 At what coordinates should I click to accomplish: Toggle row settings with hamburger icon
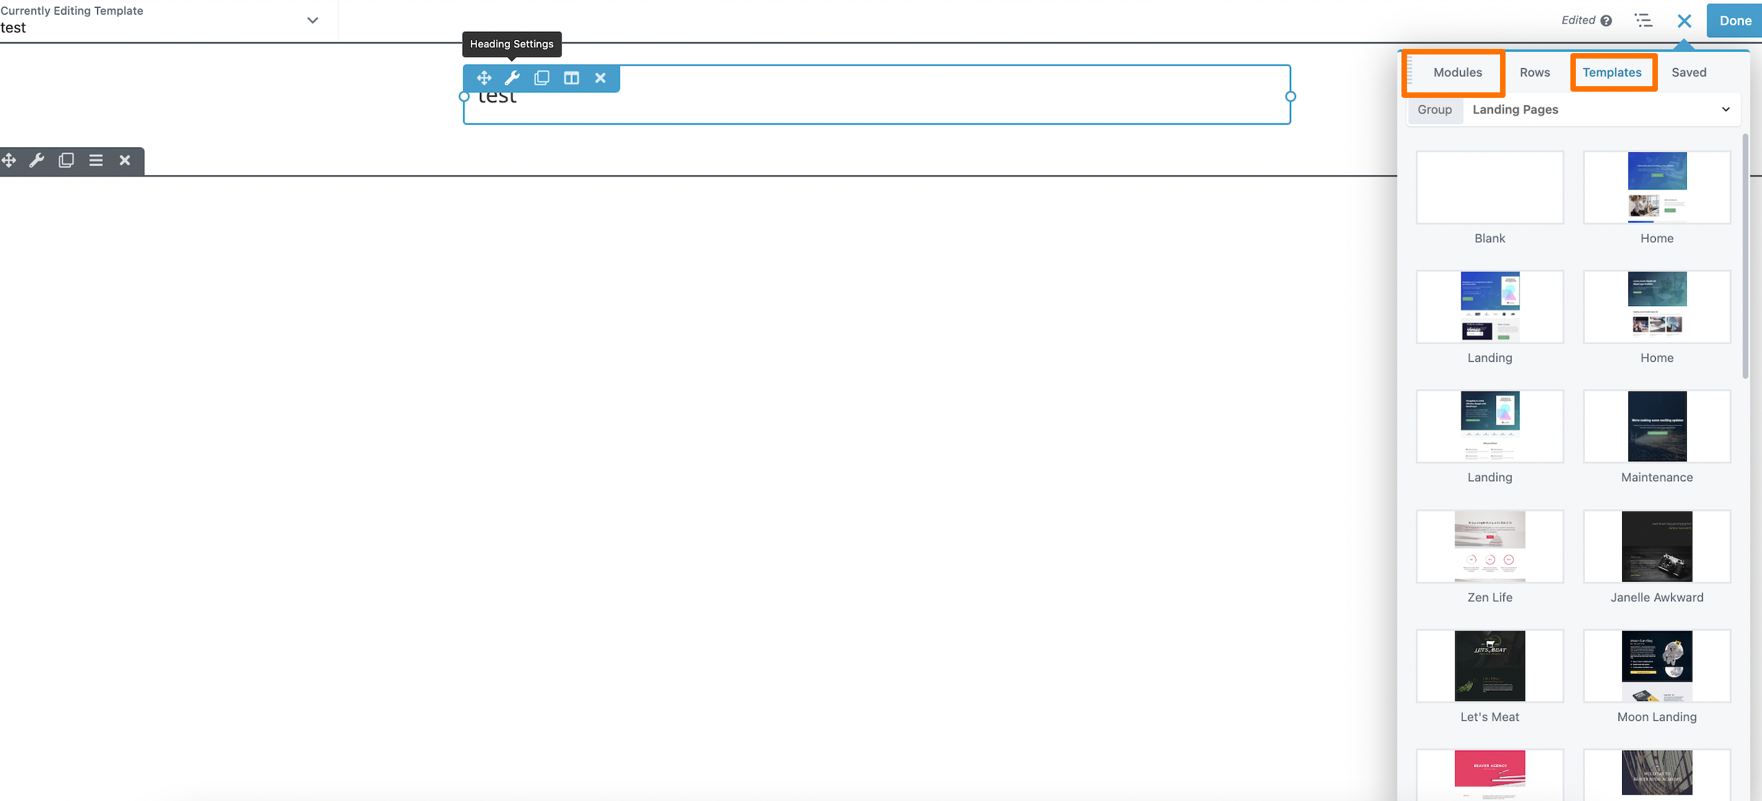(96, 159)
